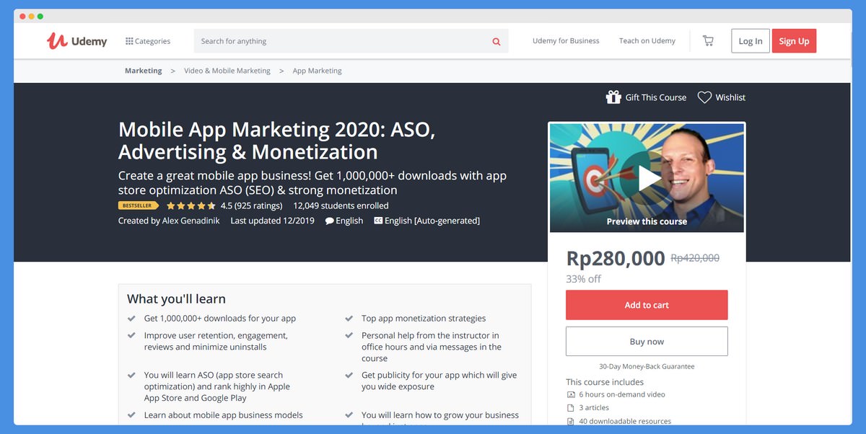Click the on-demand video icon

(571, 395)
